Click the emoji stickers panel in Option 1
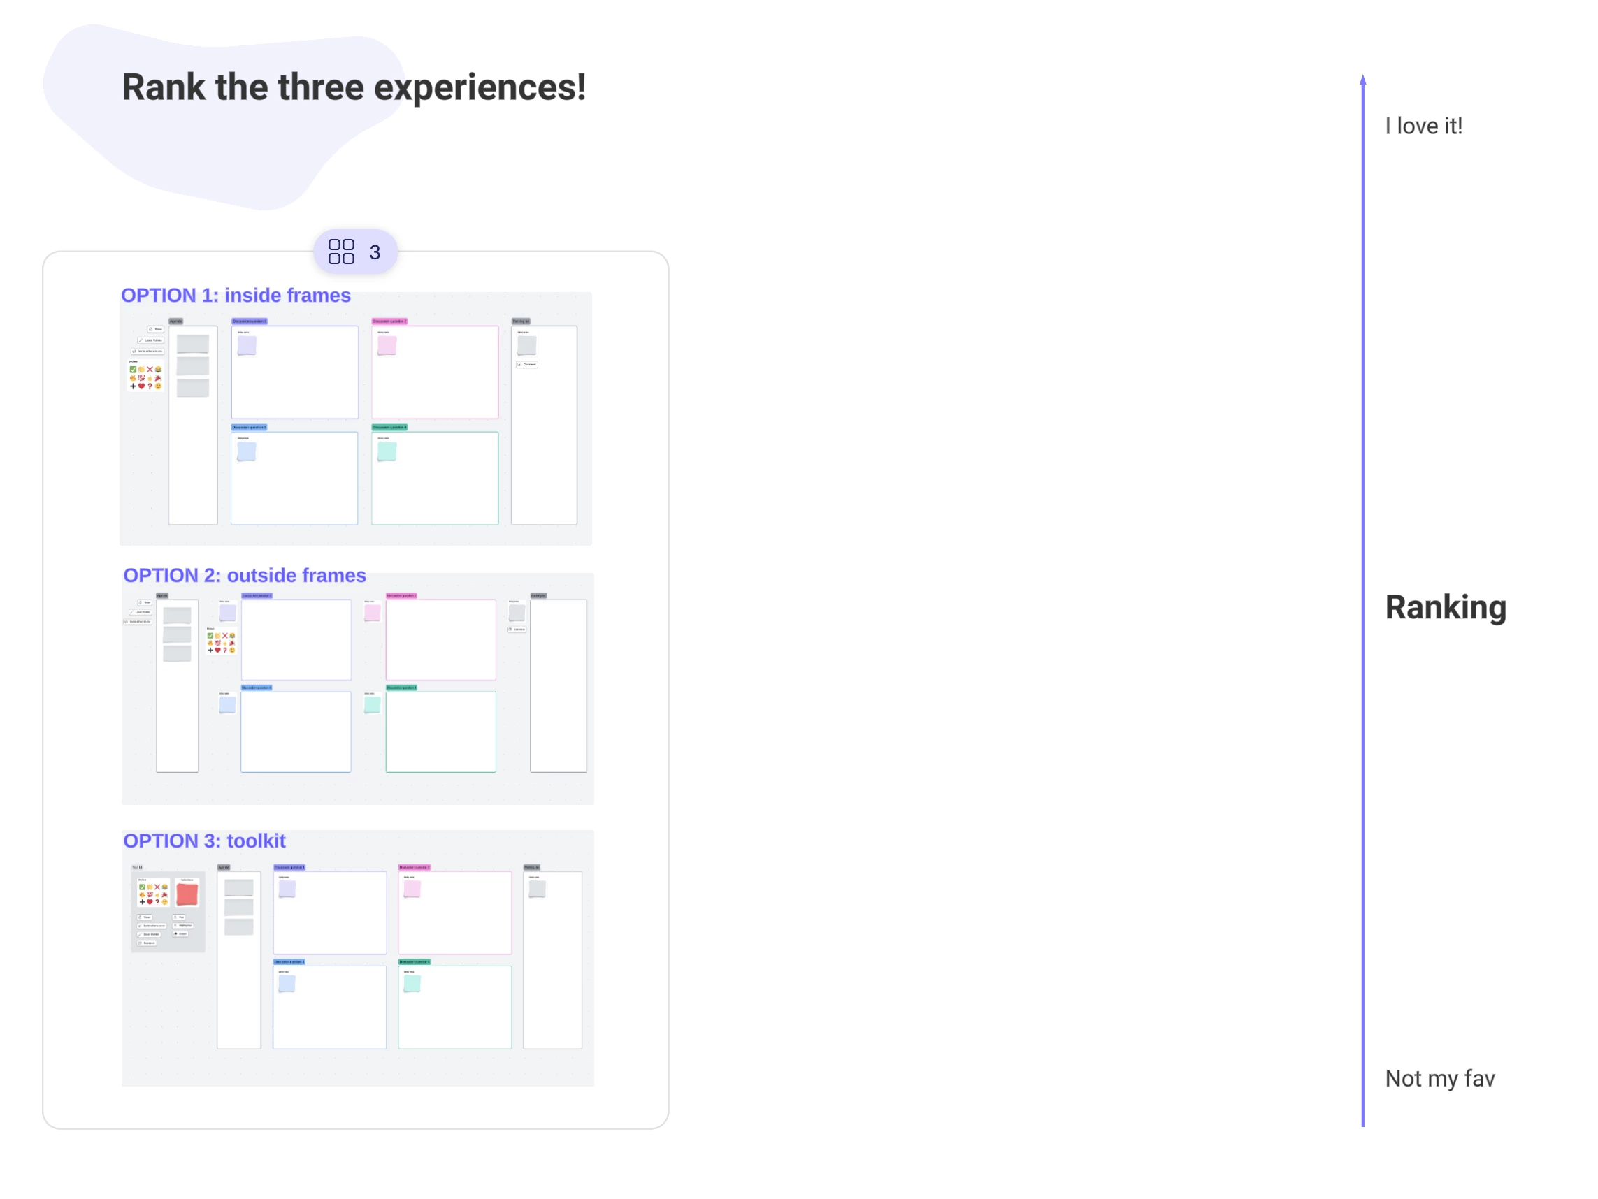The image size is (1598, 1199). coord(145,377)
